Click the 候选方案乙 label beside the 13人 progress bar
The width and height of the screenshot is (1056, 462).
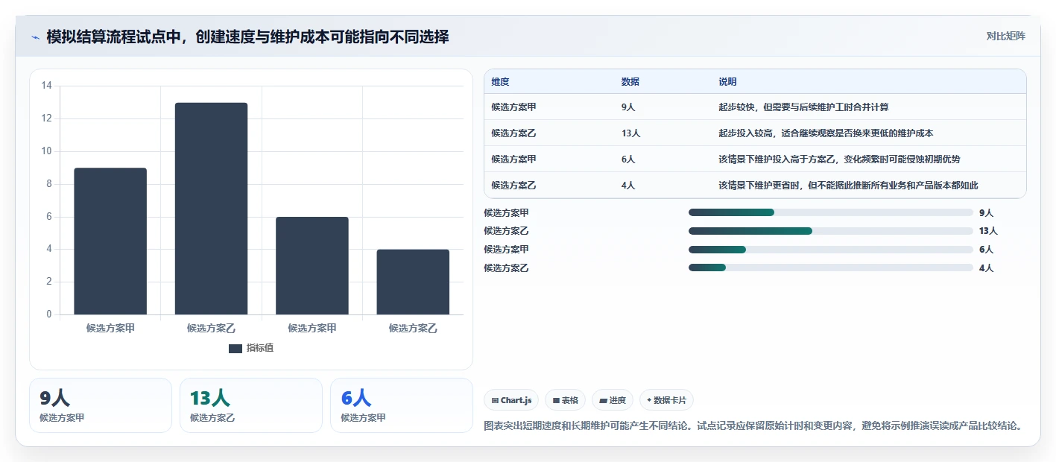(x=506, y=231)
